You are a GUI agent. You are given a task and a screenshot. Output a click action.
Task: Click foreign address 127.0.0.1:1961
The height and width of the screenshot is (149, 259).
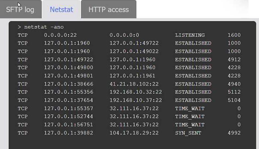click(x=132, y=76)
